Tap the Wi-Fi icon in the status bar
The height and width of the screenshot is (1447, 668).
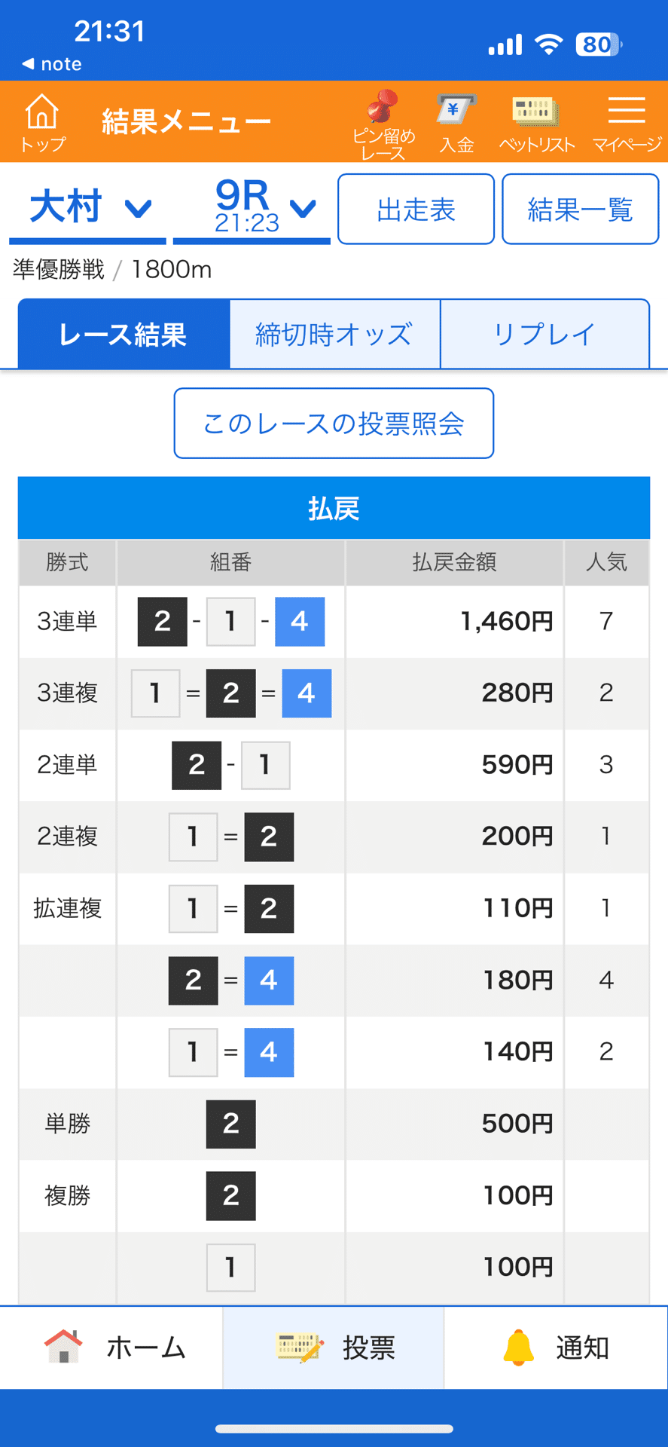549,44
